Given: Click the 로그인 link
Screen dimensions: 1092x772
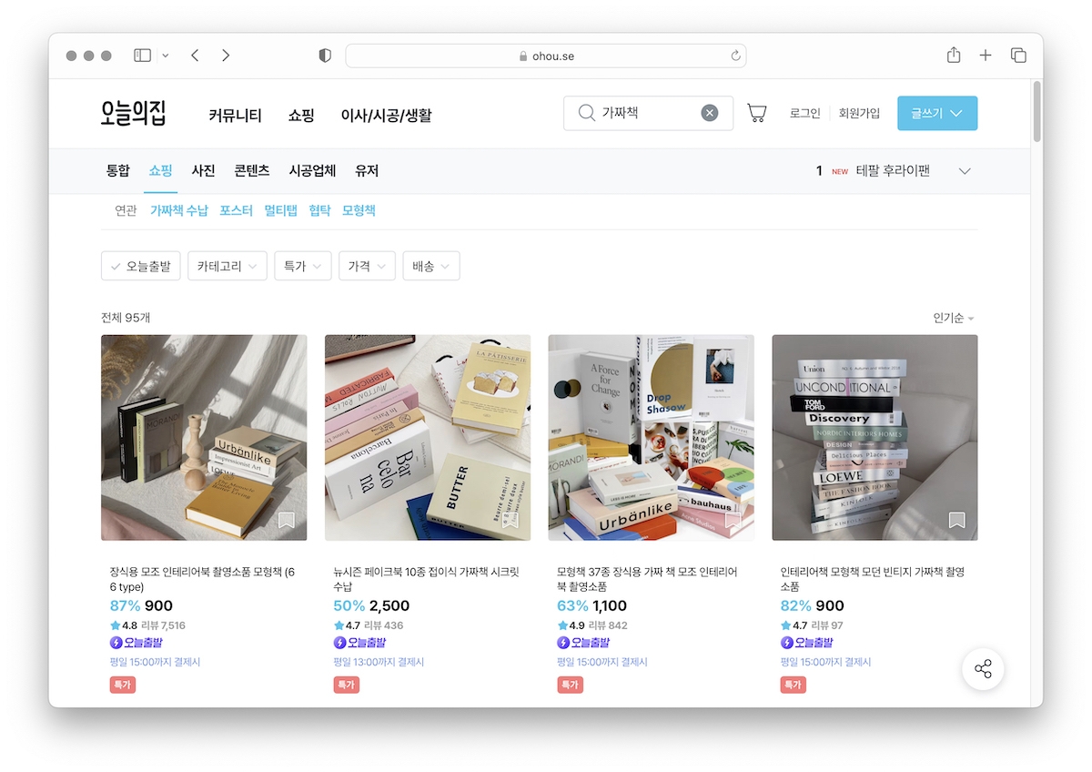Looking at the screenshot, I should point(804,113).
